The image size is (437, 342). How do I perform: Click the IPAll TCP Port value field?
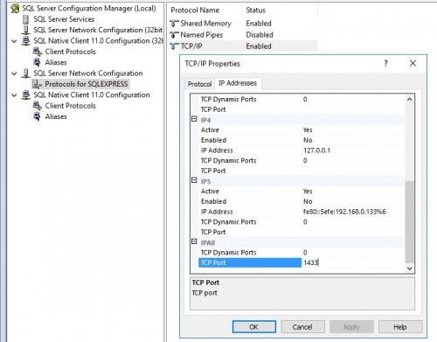(x=353, y=262)
